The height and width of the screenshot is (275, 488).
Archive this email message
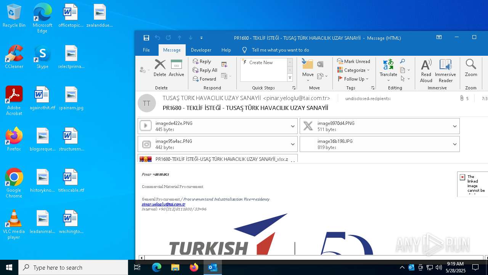click(x=177, y=68)
